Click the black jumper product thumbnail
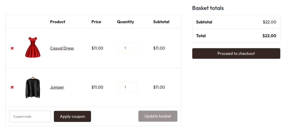 33,87
